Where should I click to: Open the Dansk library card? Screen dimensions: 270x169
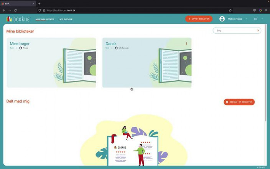(x=147, y=63)
